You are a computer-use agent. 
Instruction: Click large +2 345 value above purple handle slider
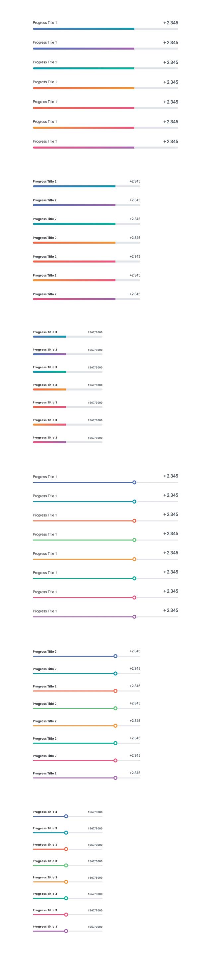pyautogui.click(x=171, y=610)
